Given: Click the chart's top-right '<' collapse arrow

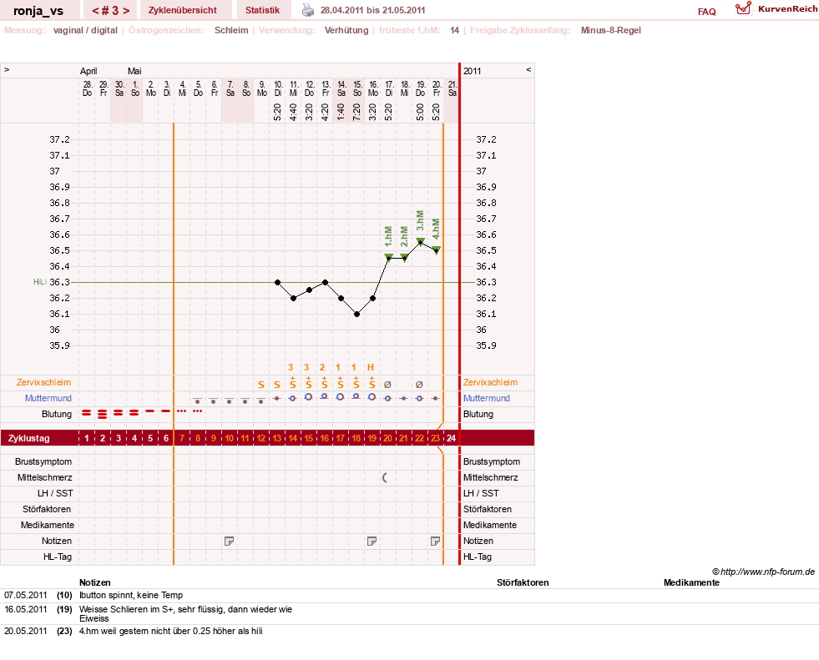Looking at the screenshot, I should point(528,69).
